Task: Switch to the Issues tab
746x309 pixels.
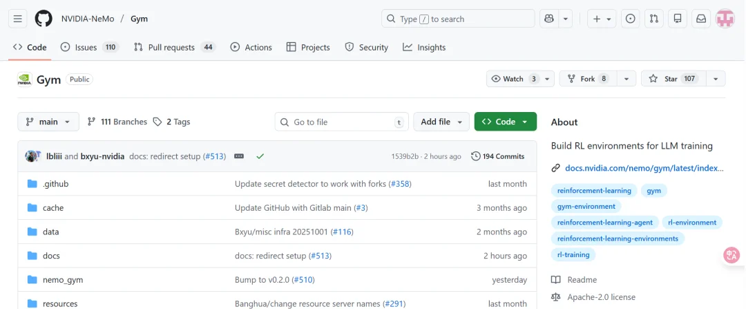Action: tap(89, 47)
